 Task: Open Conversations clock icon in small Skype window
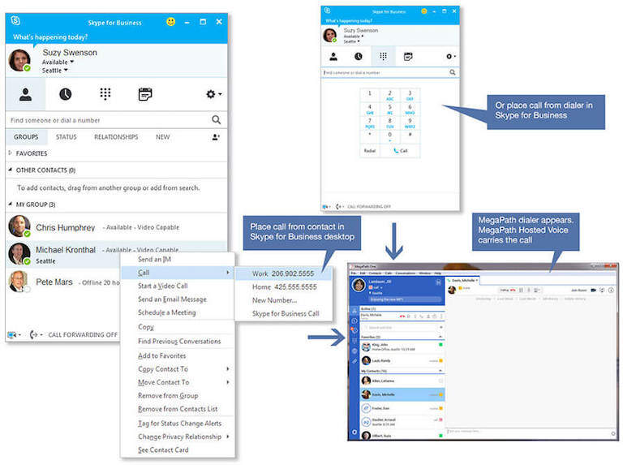[359, 57]
